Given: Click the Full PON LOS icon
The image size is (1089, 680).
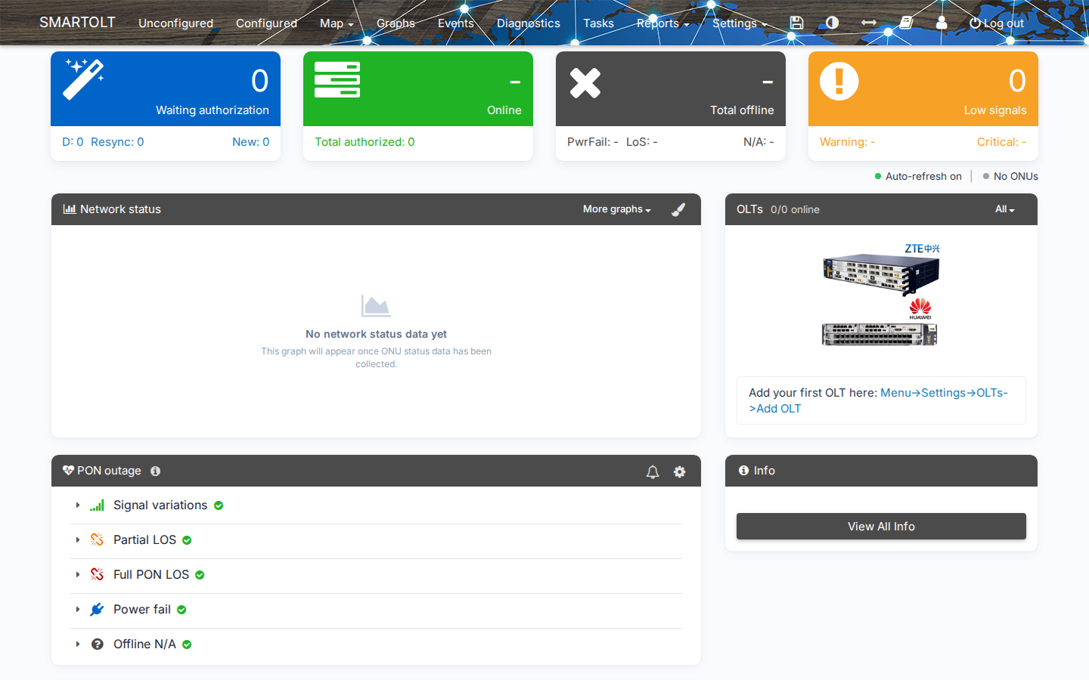Looking at the screenshot, I should pos(97,574).
